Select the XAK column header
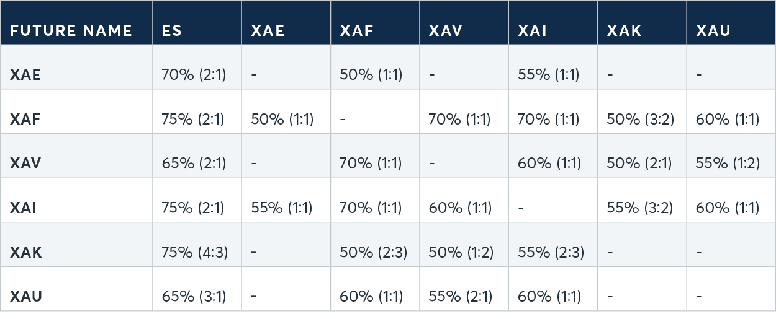This screenshot has width=776, height=319. (x=625, y=31)
